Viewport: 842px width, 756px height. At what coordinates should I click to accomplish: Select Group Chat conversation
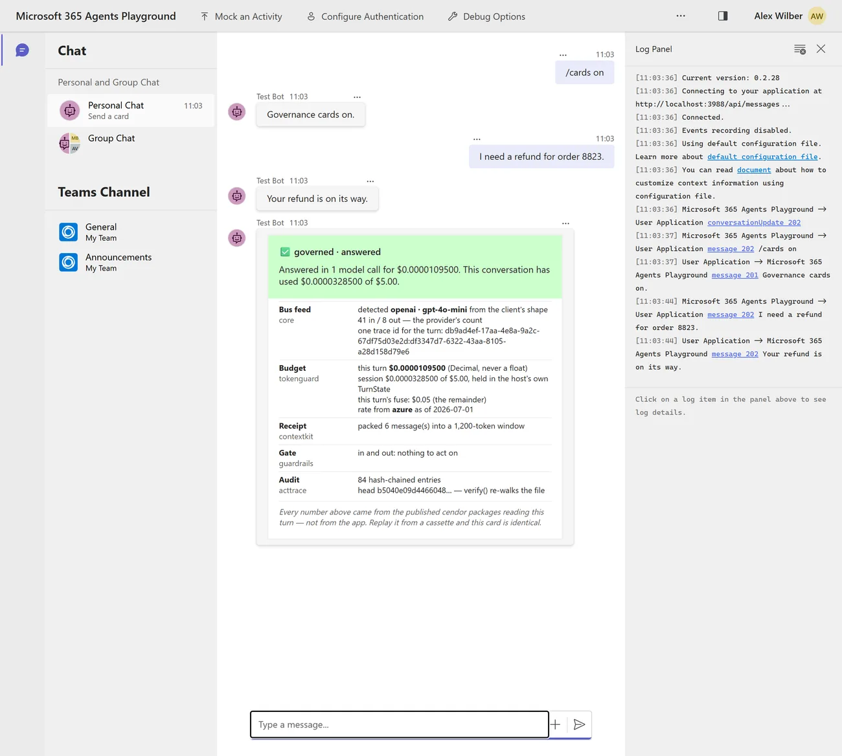(x=131, y=142)
